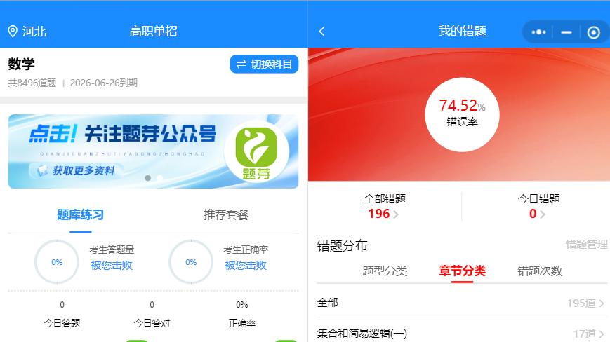The width and height of the screenshot is (610, 342).
Task: Open the three-dots more menu
Action: pos(538,32)
